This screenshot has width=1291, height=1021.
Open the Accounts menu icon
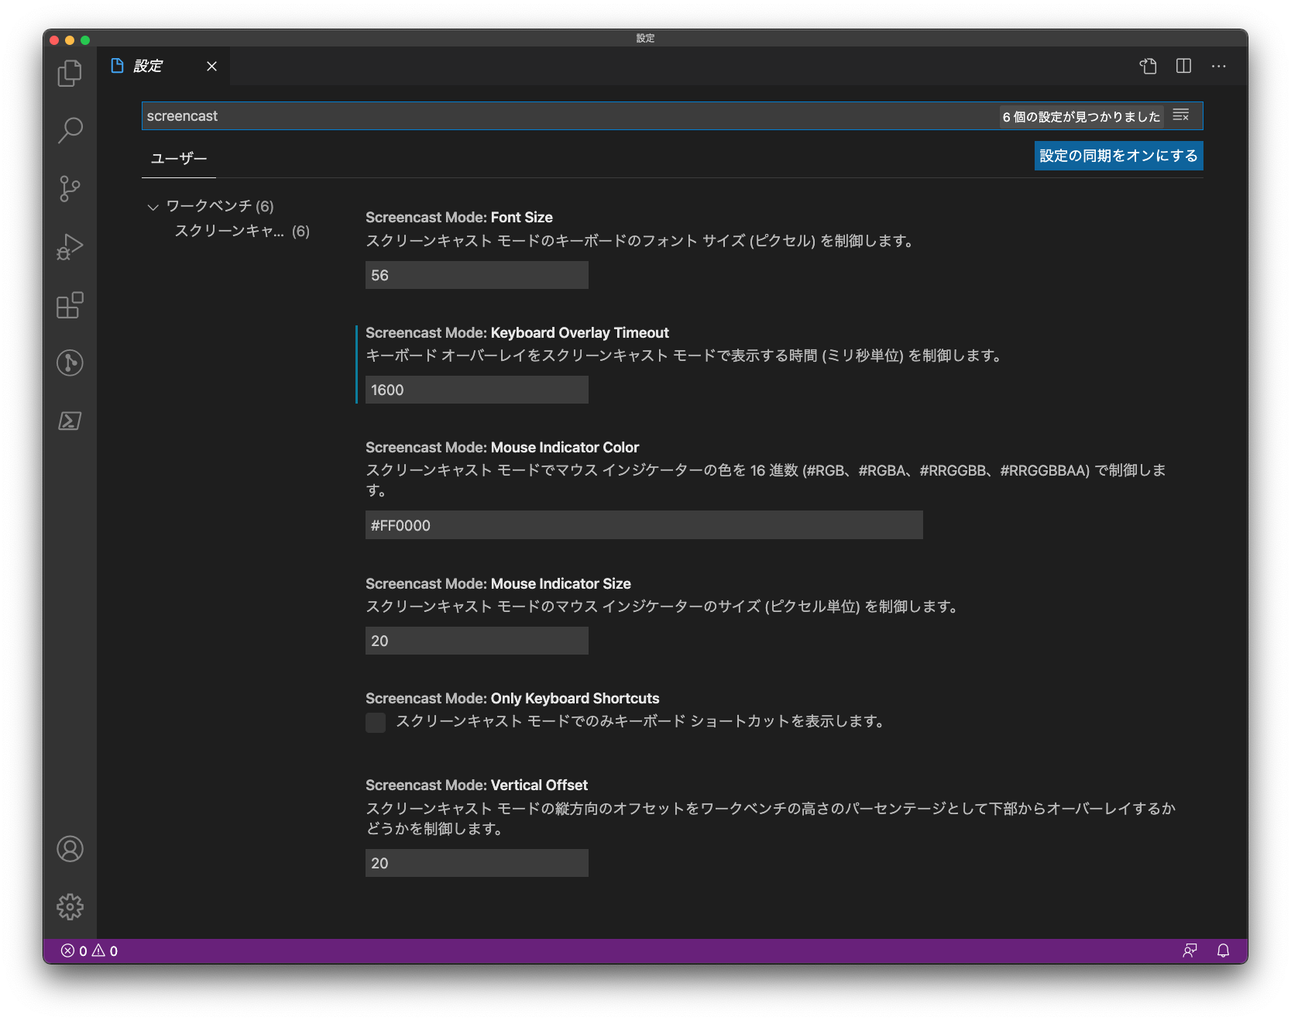70,849
